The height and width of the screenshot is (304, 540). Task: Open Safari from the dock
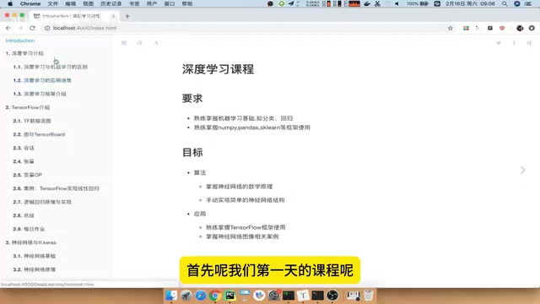[201, 296]
